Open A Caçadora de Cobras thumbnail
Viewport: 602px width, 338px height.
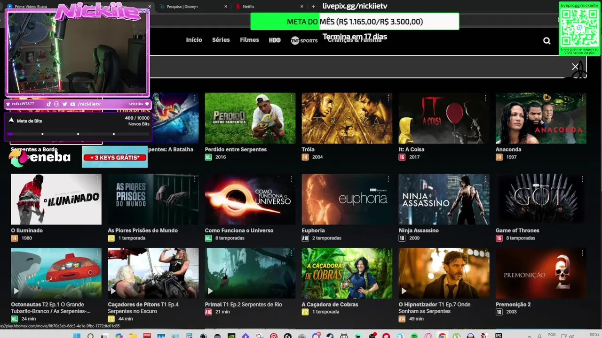pyautogui.click(x=347, y=273)
